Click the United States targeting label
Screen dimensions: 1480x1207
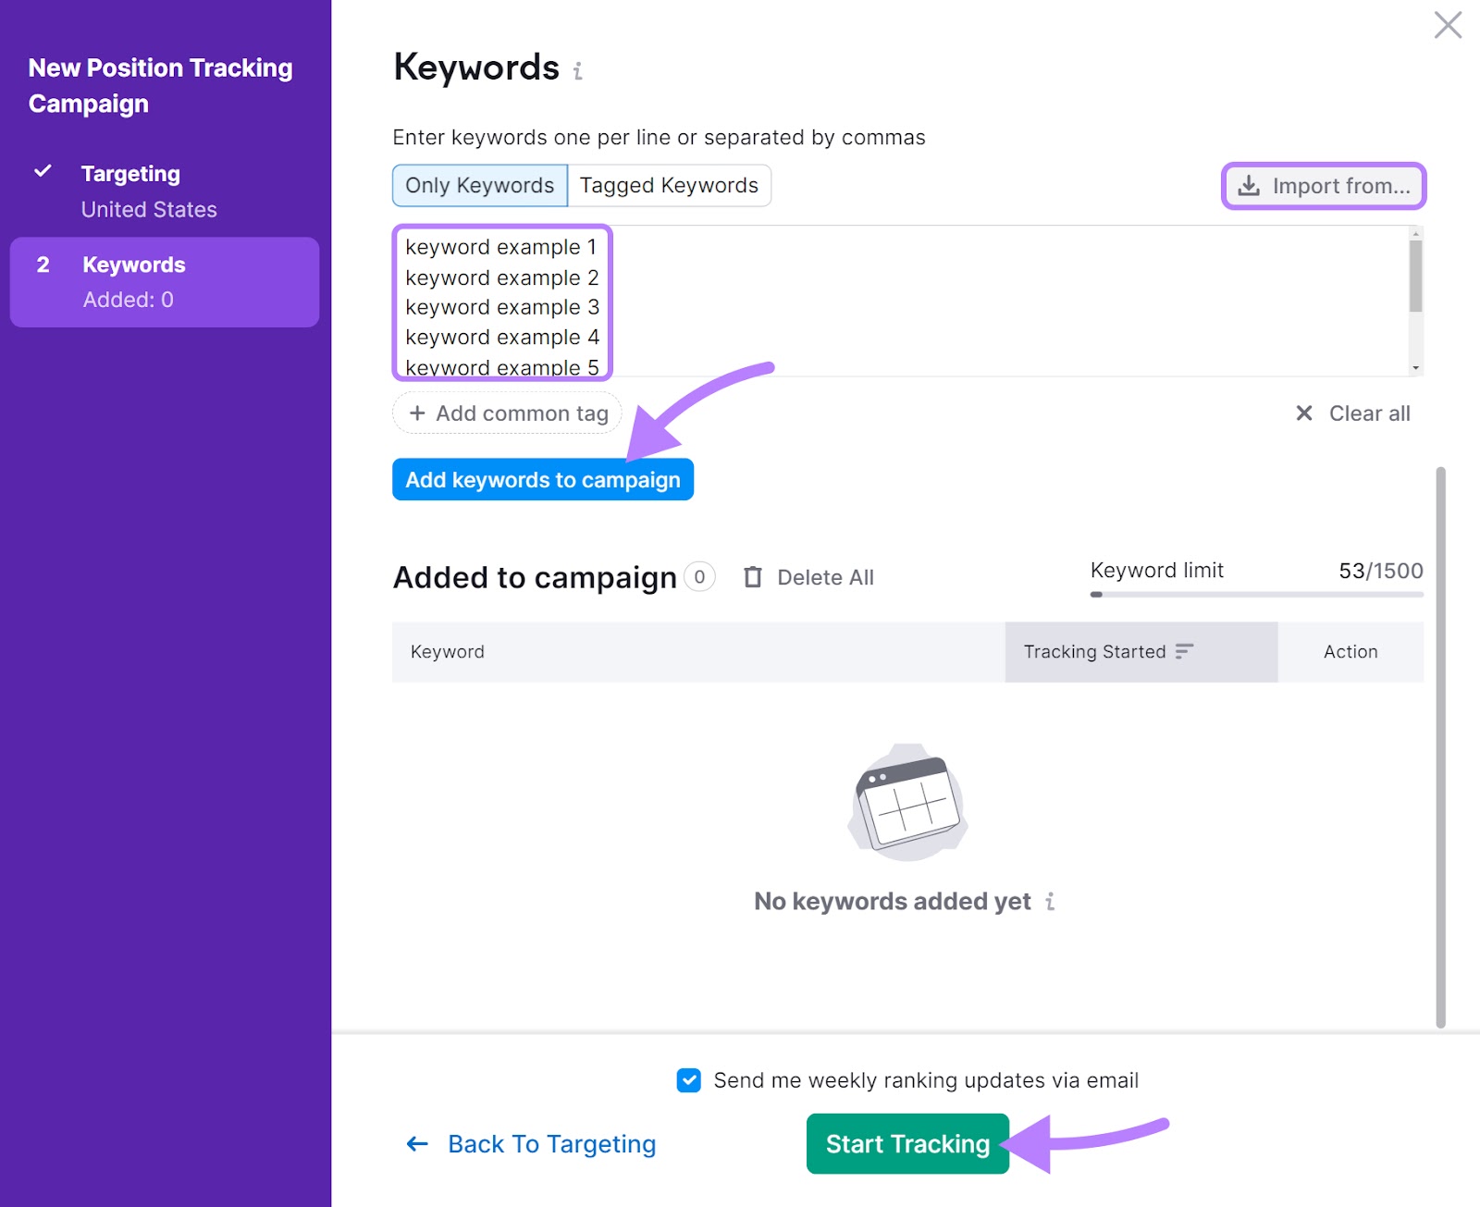tap(149, 210)
